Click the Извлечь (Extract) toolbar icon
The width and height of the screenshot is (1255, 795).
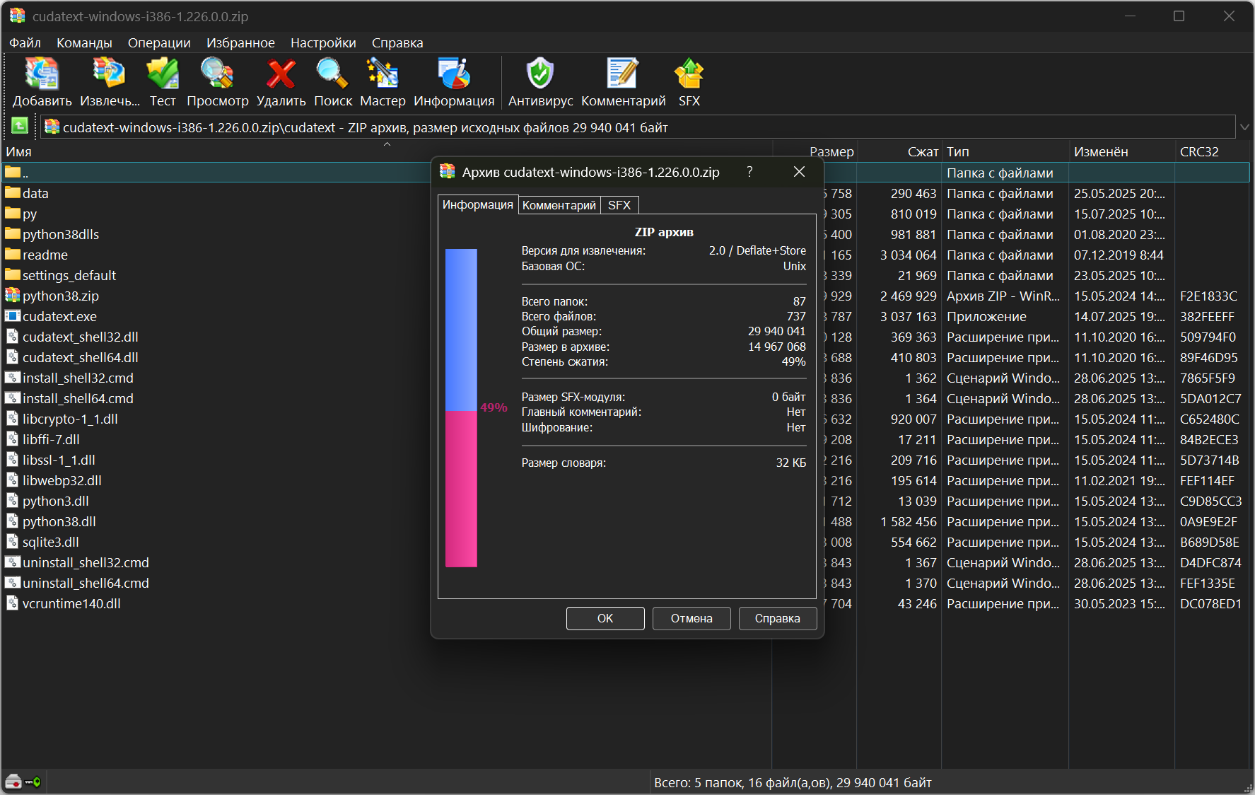pos(110,74)
